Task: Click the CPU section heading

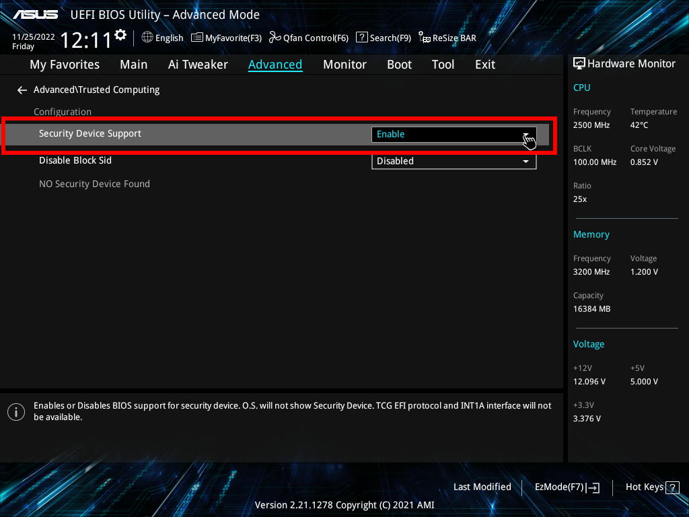Action: [x=581, y=88]
